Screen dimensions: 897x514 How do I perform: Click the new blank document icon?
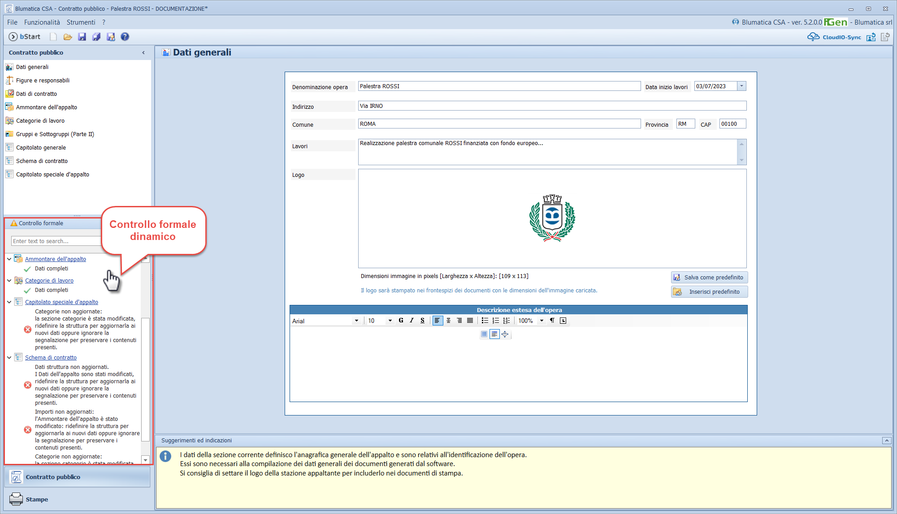(53, 37)
